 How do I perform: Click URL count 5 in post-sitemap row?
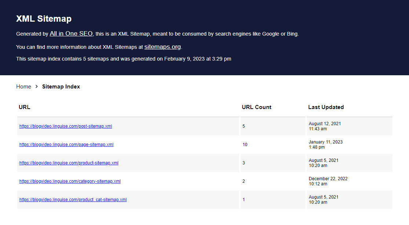click(x=244, y=126)
